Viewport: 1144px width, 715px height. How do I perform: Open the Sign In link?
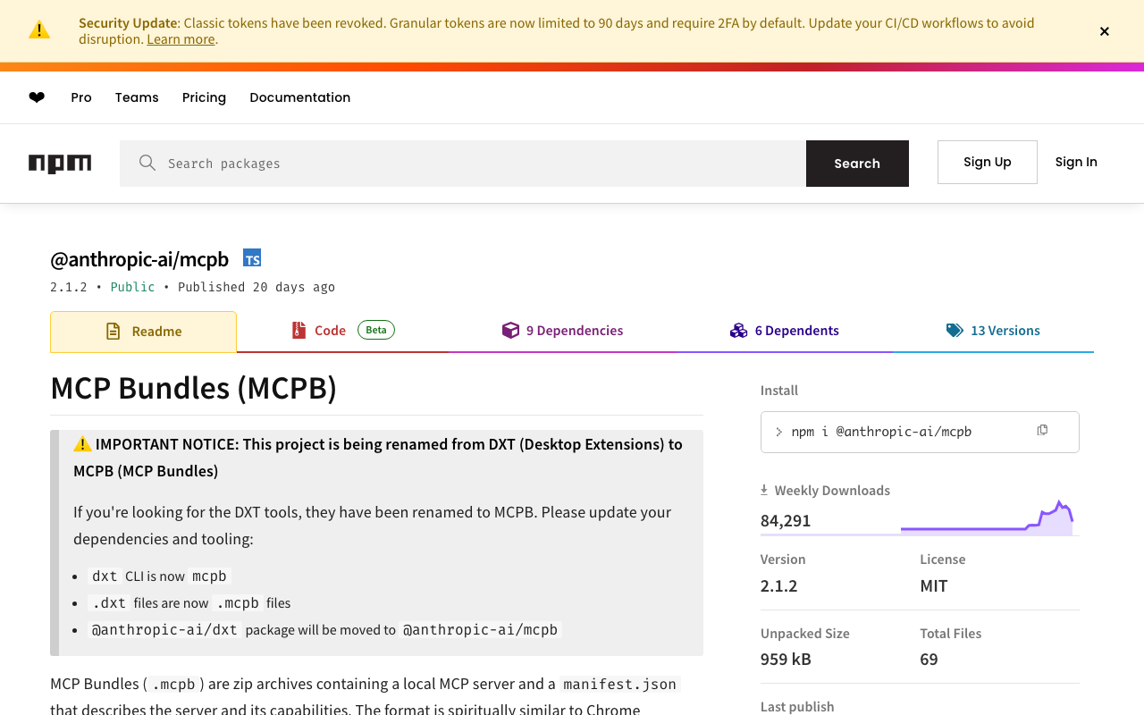pos(1076,162)
